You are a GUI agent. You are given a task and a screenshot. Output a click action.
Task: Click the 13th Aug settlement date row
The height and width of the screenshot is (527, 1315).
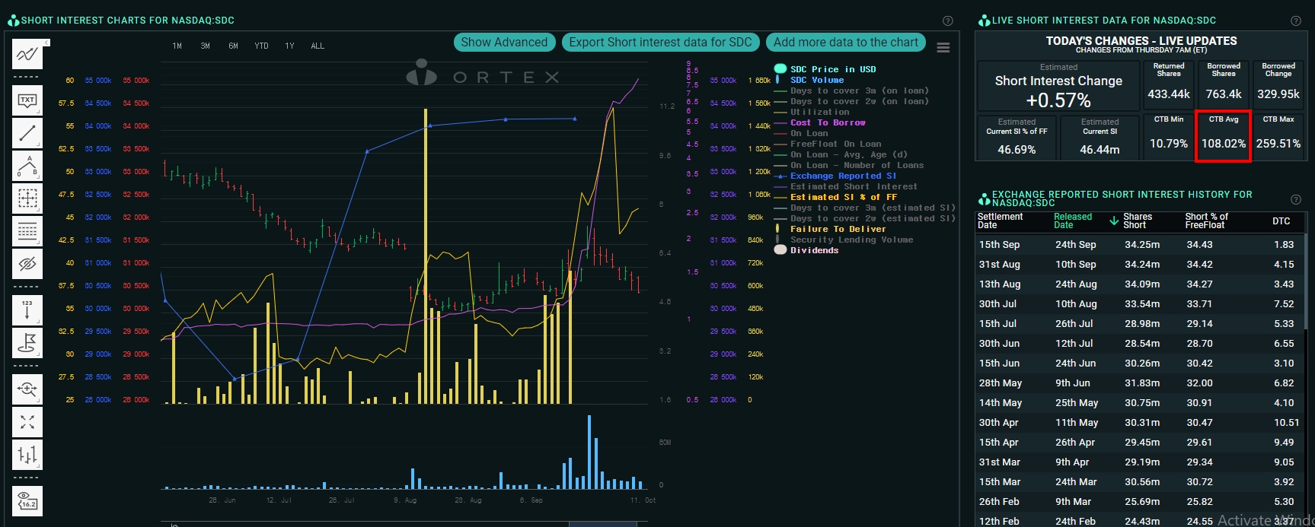click(x=1140, y=284)
